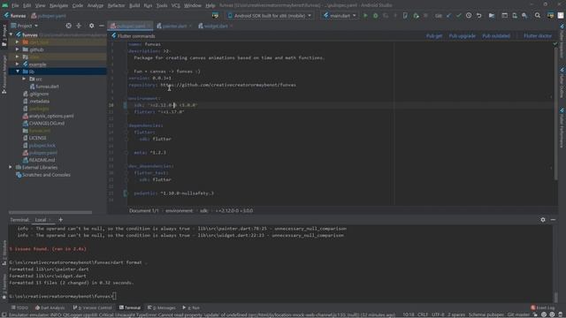Collapse the lib folder node
The image size is (566, 318).
click(x=18, y=72)
